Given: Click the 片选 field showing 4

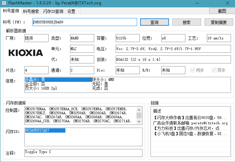Looking at the screenshot, I should coord(37,70).
